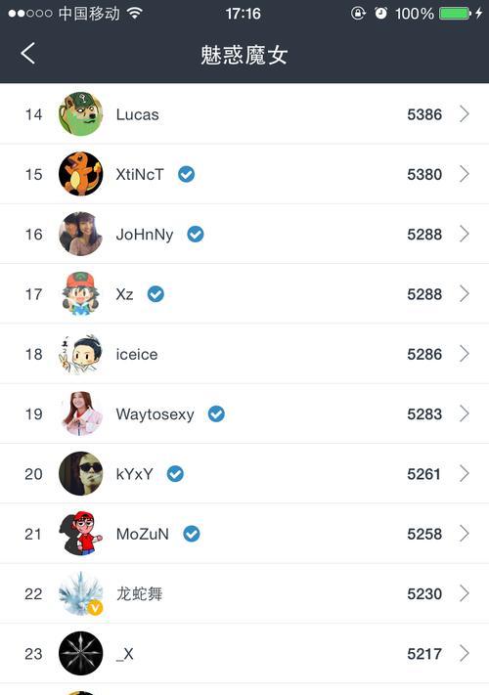Select the Waytosexy username

[x=156, y=414]
